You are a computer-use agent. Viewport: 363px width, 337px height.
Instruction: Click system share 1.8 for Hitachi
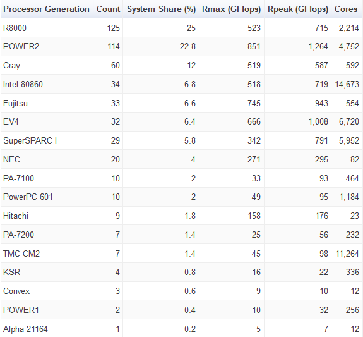190,216
